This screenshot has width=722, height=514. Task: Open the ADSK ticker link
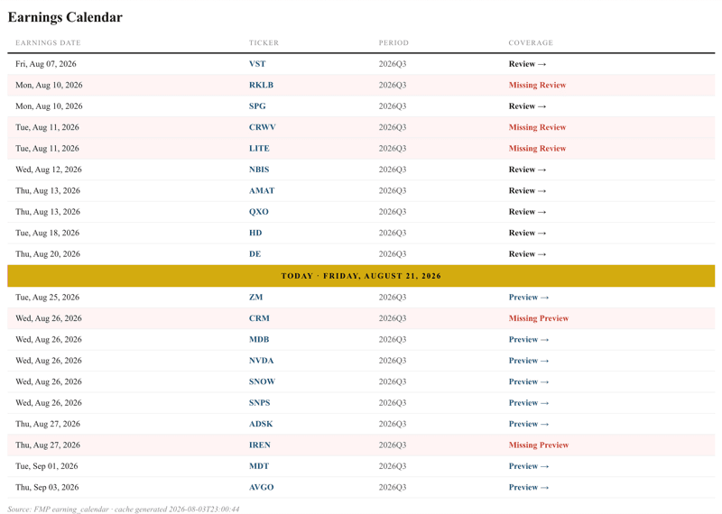[261, 425]
